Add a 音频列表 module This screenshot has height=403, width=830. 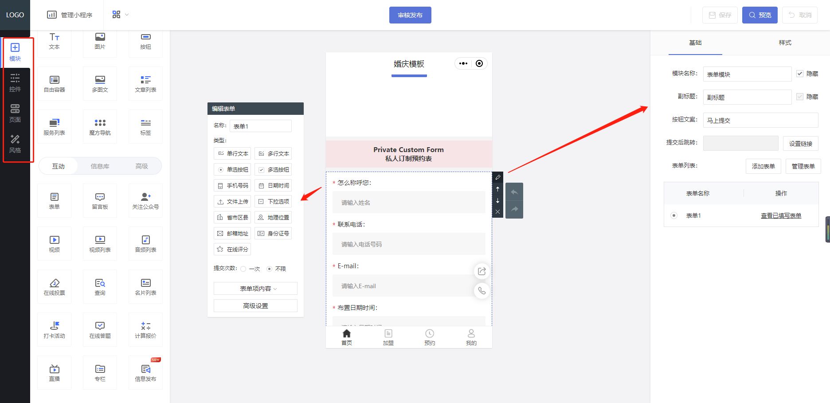coord(145,244)
